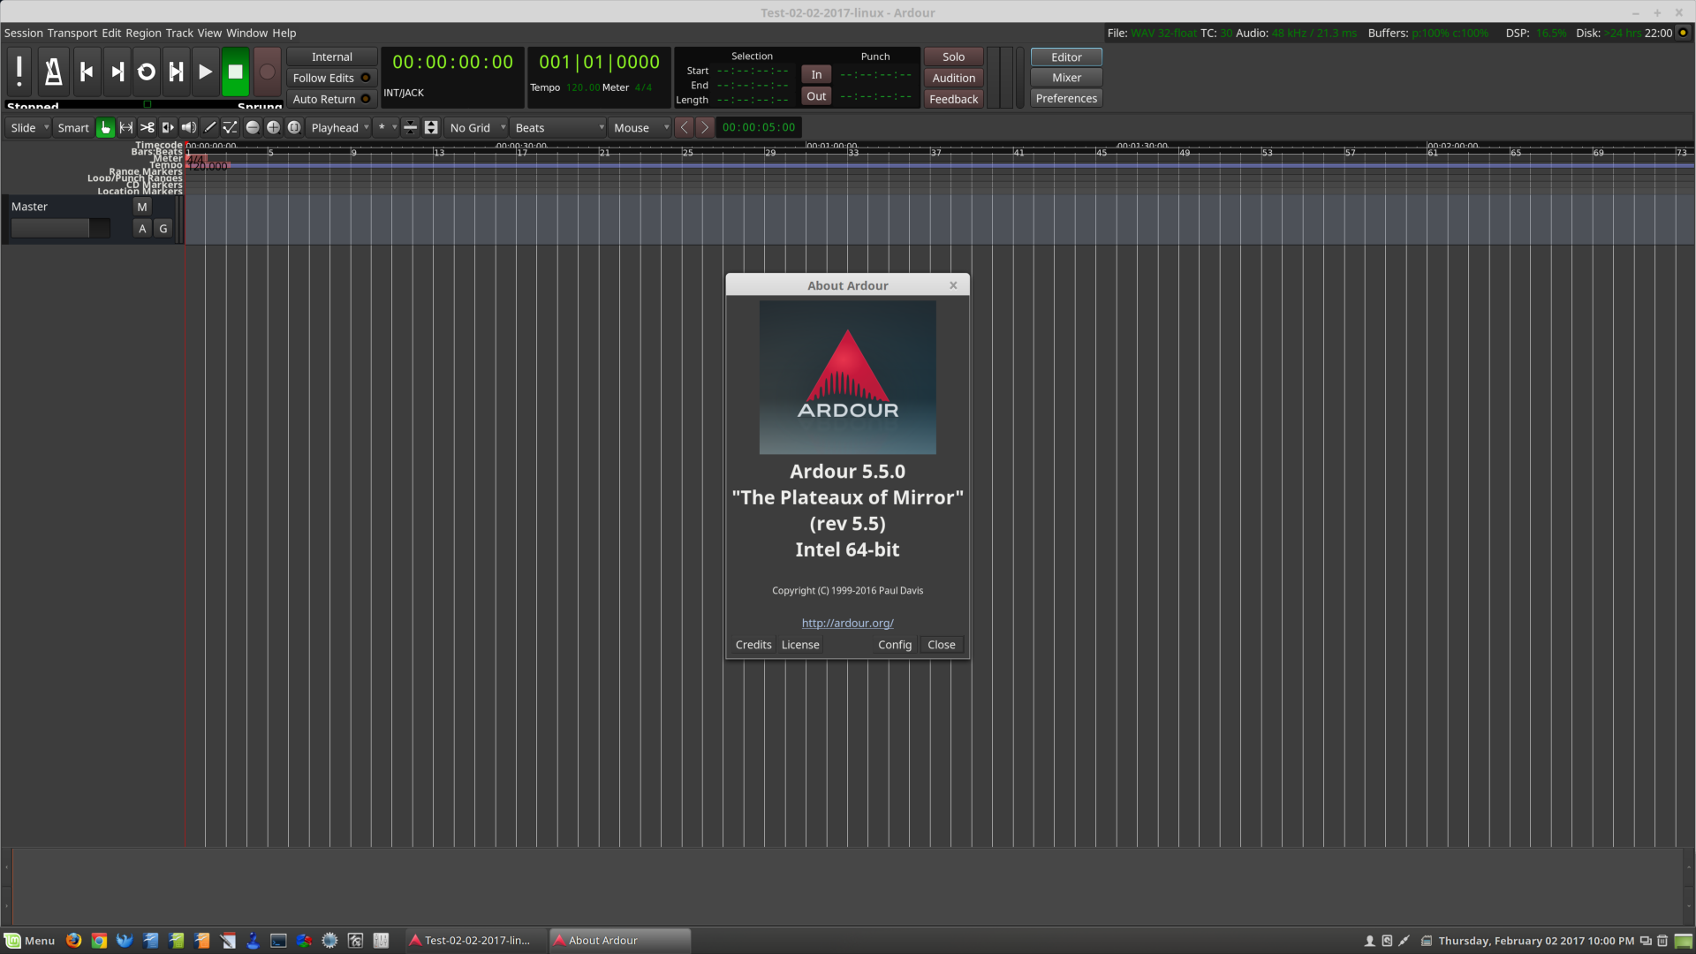Select the Audition speaker tool
Screen dimensions: 1696x954
(189, 127)
